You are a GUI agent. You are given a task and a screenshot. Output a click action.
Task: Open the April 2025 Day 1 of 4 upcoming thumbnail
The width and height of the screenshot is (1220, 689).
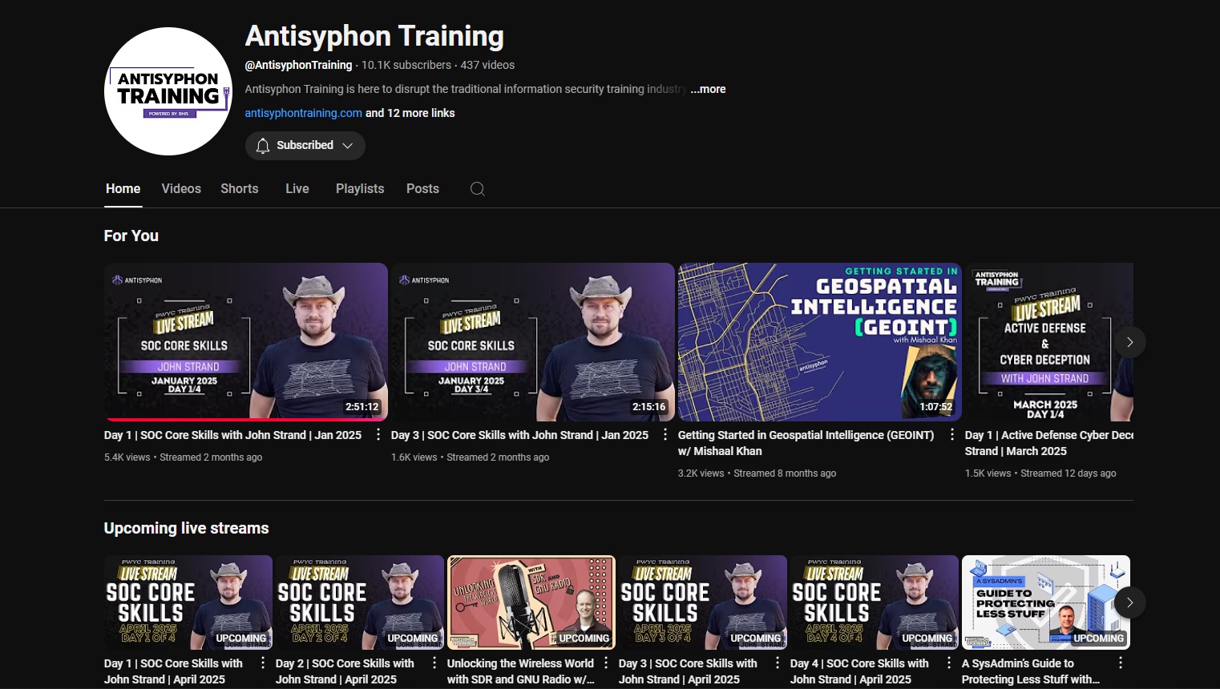click(x=188, y=602)
